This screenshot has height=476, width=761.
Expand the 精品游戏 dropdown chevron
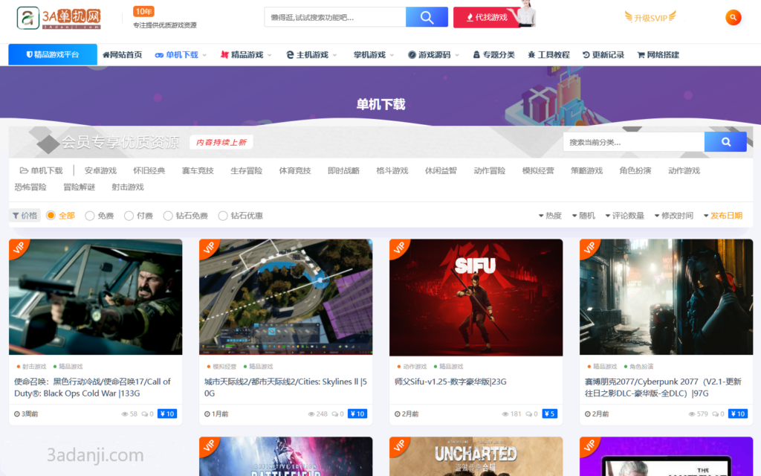coord(269,55)
